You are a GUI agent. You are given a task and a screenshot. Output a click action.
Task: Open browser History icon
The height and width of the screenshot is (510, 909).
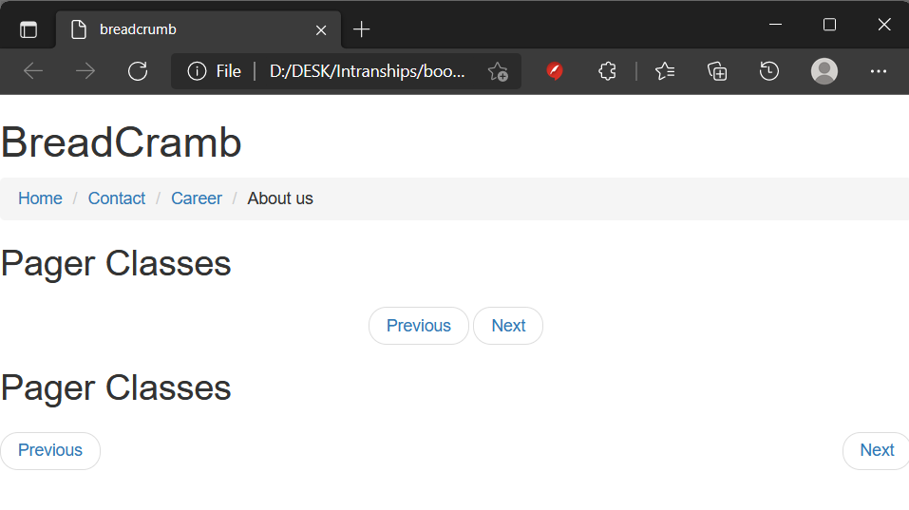769,71
